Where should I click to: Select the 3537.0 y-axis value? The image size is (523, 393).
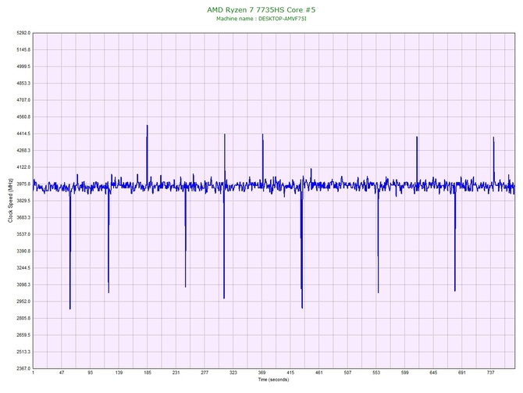click(23, 234)
